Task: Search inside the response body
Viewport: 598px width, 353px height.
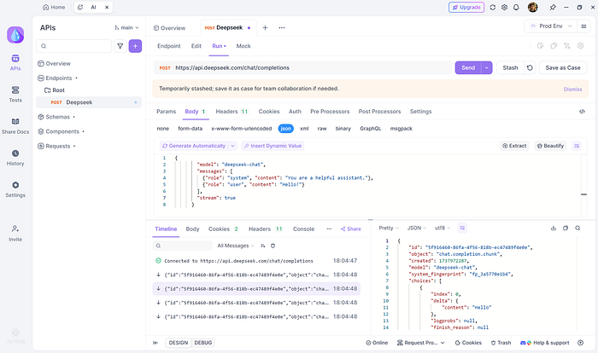Action: click(x=577, y=229)
